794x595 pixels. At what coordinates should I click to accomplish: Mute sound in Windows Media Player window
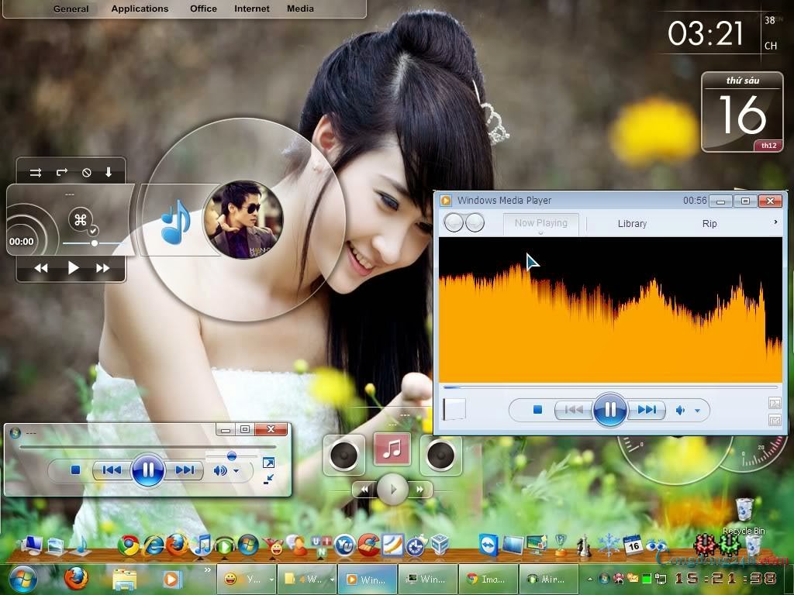[x=680, y=411]
